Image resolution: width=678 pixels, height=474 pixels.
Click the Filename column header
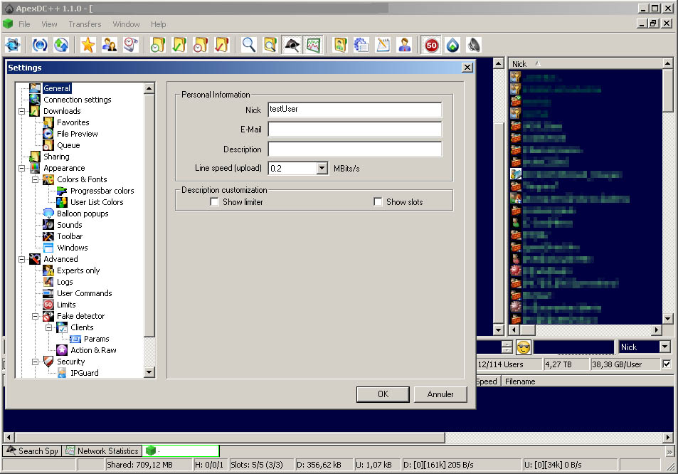pos(587,381)
